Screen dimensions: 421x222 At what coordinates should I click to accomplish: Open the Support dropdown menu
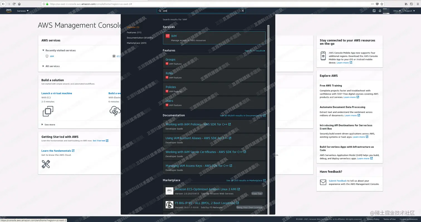click(x=409, y=11)
